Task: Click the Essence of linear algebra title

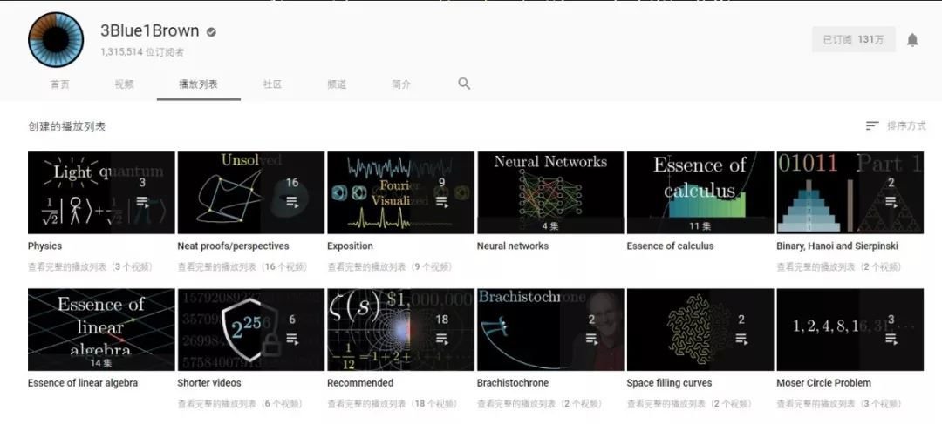Action: pyautogui.click(x=83, y=382)
